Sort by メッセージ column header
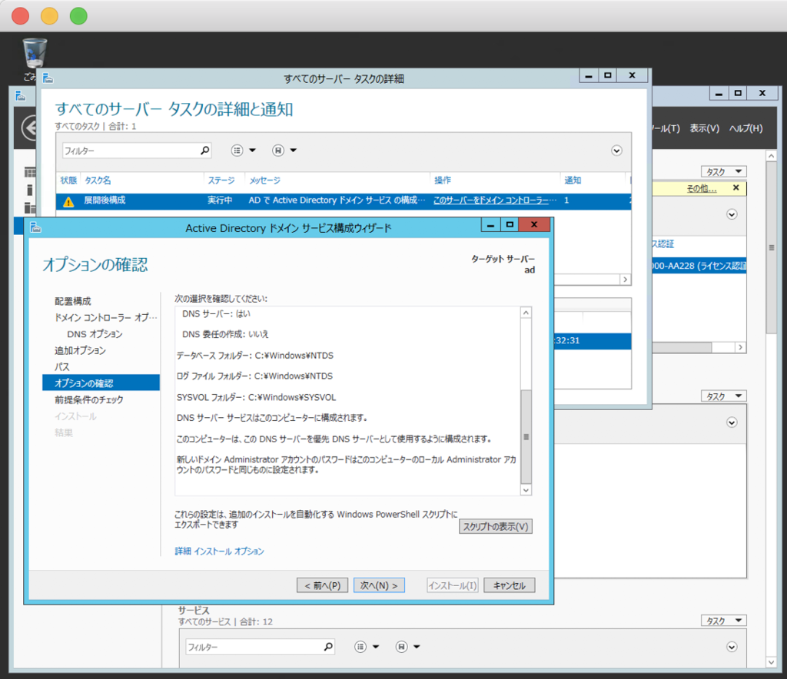Viewport: 787px width, 679px height. pyautogui.click(x=264, y=180)
